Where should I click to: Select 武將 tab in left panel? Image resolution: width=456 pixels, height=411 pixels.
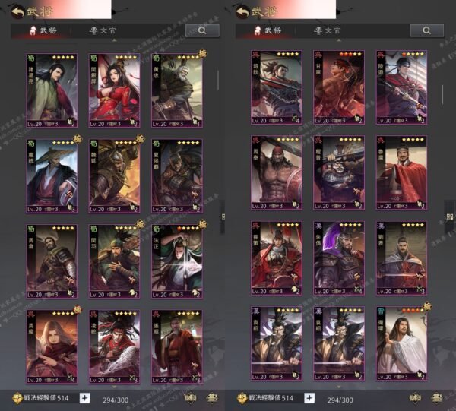tap(42, 31)
